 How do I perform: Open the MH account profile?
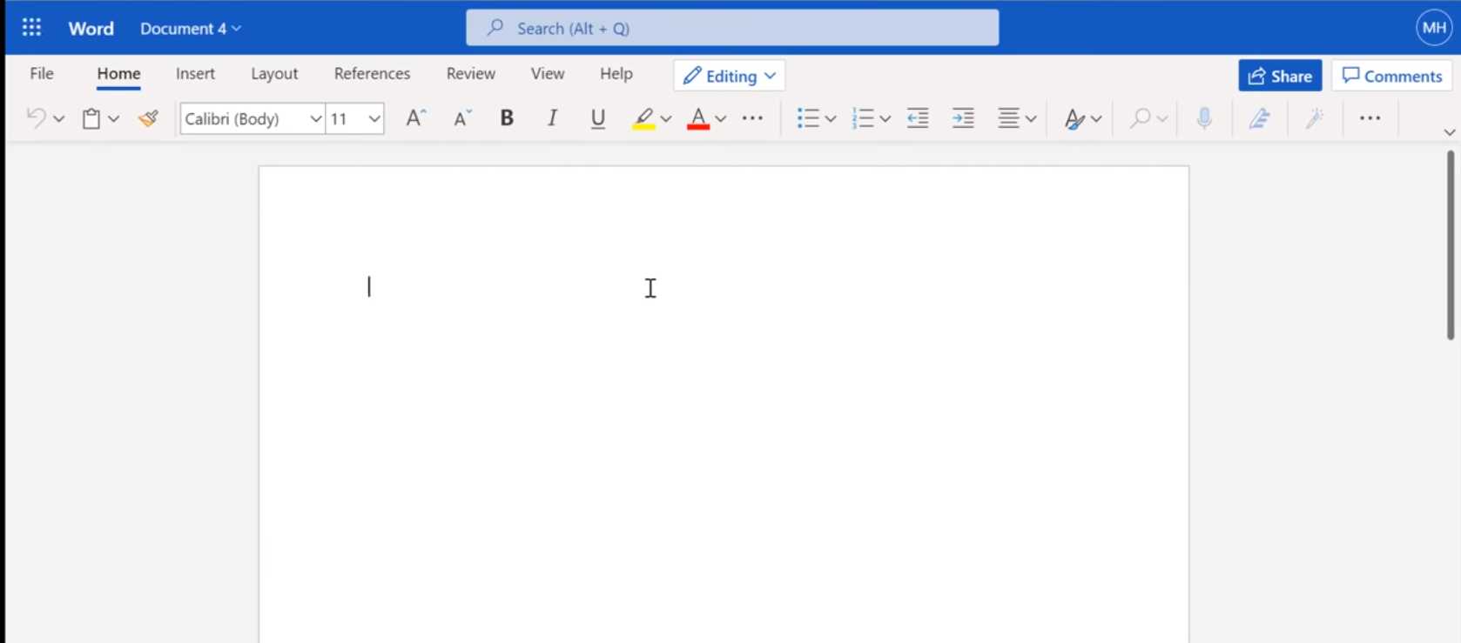(1434, 28)
